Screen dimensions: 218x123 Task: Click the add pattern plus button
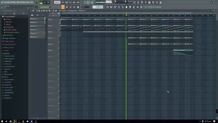click(x=104, y=7)
